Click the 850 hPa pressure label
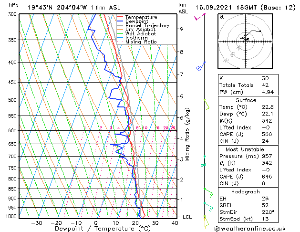This screenshot has width=300, height=232. click(x=13, y=189)
